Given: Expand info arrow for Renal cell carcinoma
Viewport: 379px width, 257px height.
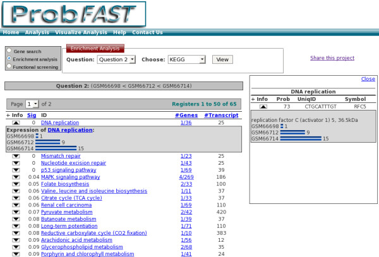Looking at the screenshot, I should pyautogui.click(x=16, y=205).
